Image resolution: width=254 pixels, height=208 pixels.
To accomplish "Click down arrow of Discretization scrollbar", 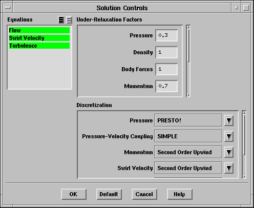I will pyautogui.click(x=244, y=177).
